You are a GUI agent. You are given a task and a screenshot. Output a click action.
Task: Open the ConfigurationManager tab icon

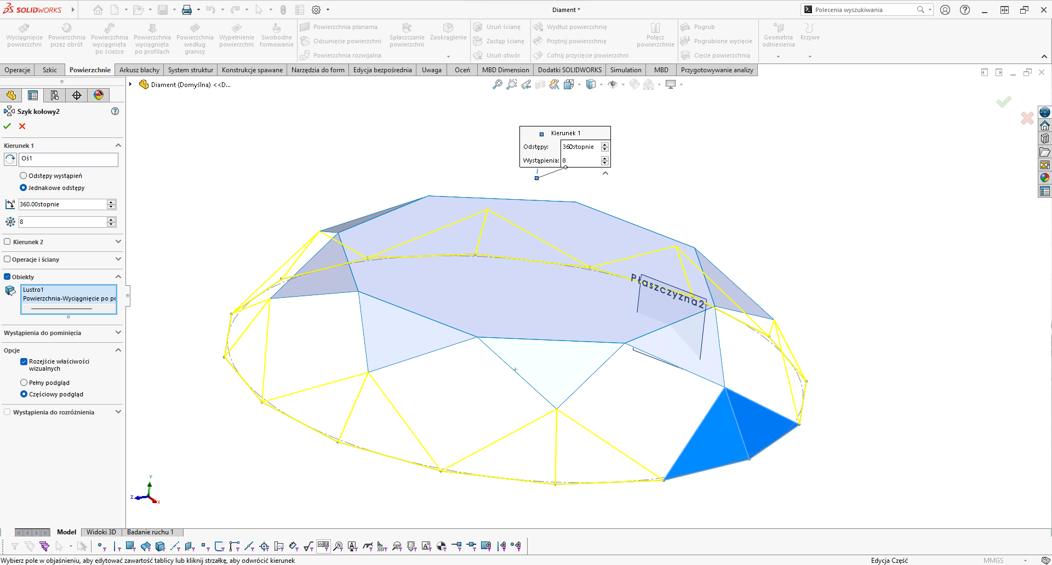[x=55, y=95]
